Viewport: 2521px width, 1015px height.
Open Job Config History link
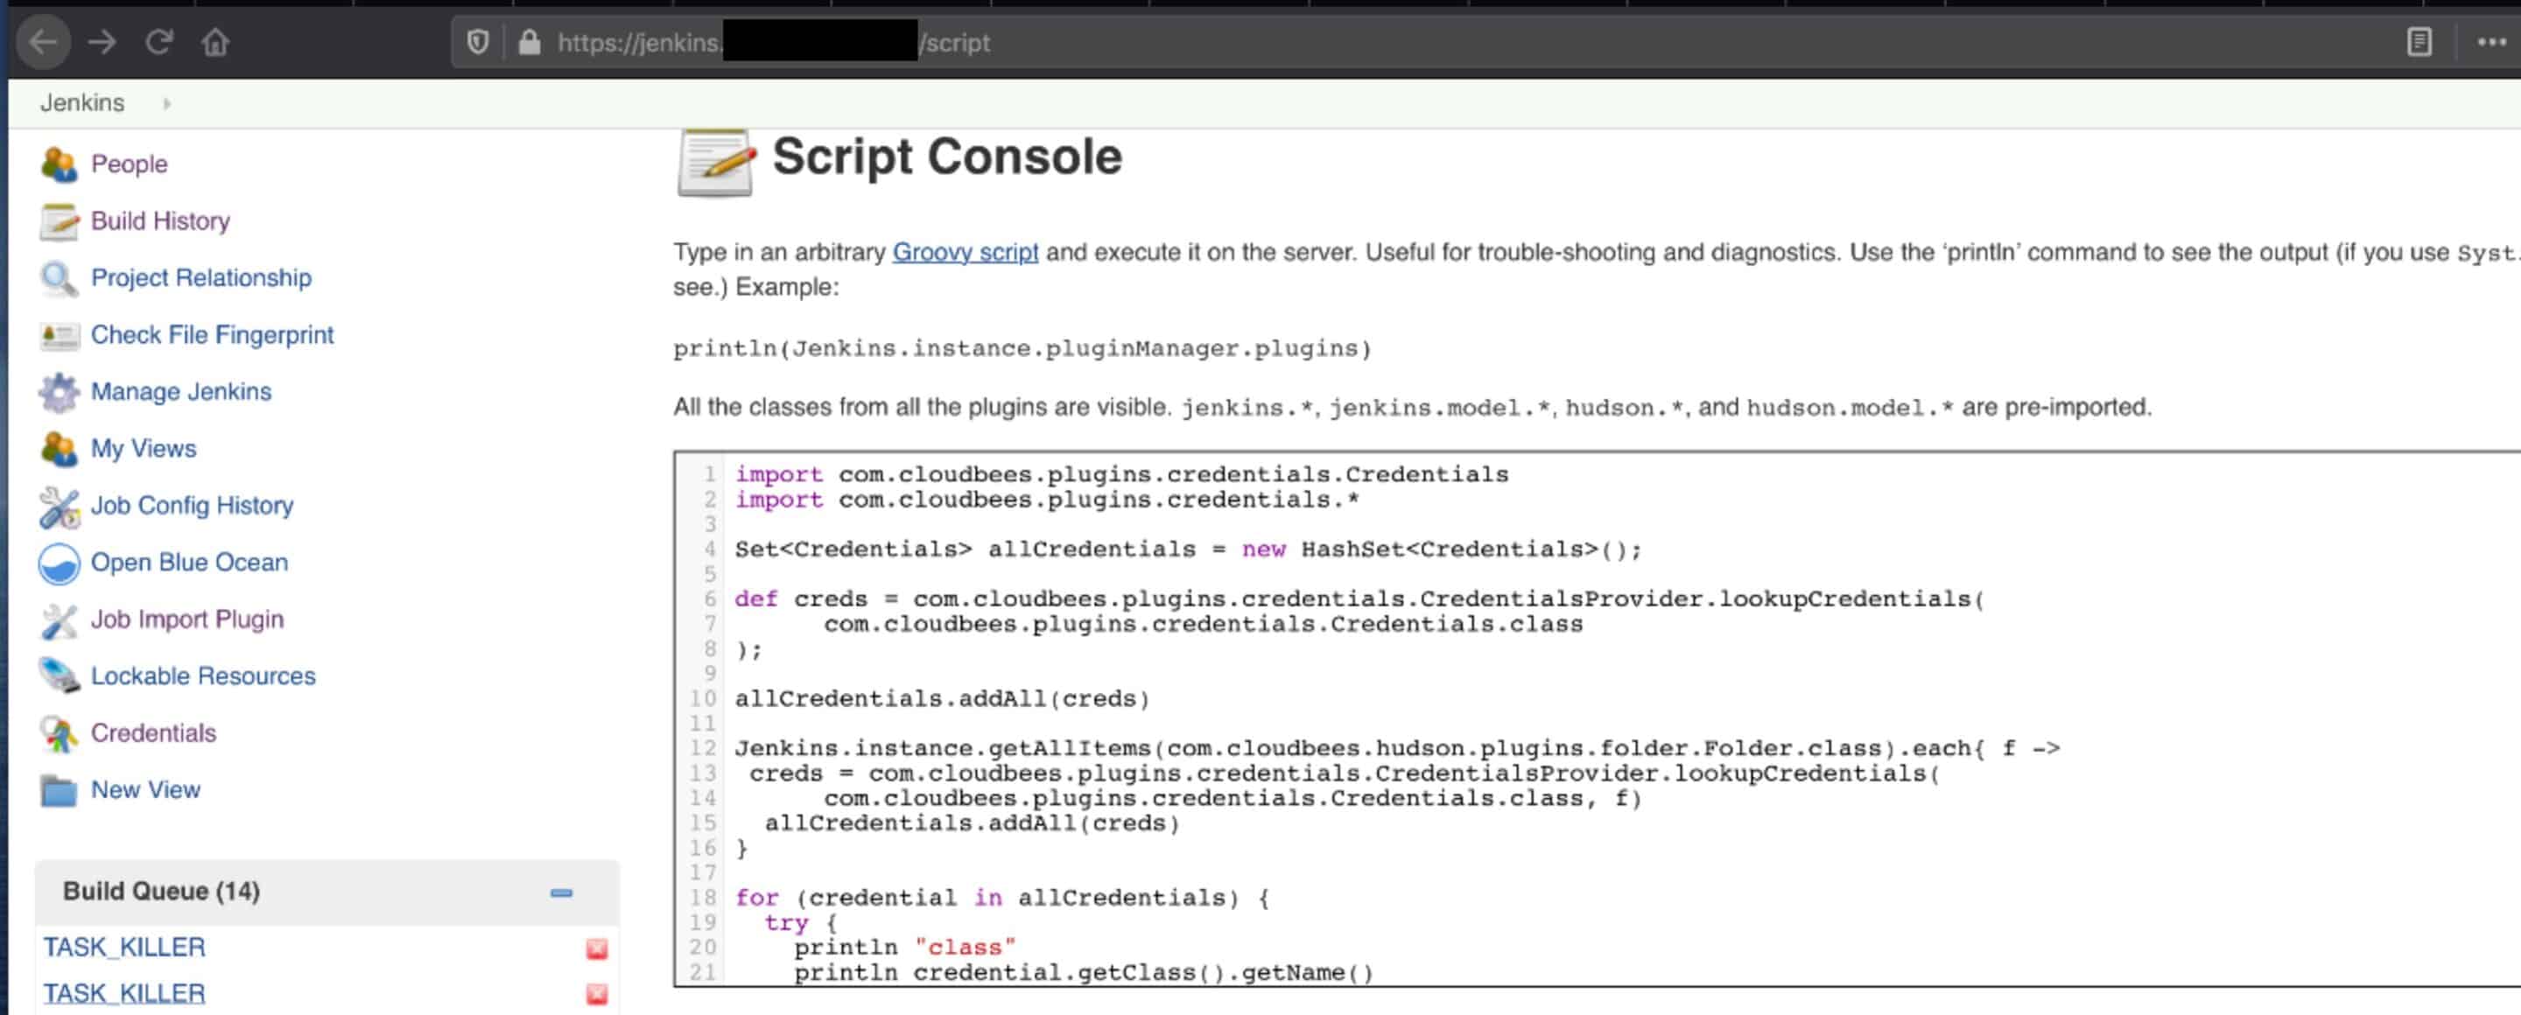click(192, 506)
